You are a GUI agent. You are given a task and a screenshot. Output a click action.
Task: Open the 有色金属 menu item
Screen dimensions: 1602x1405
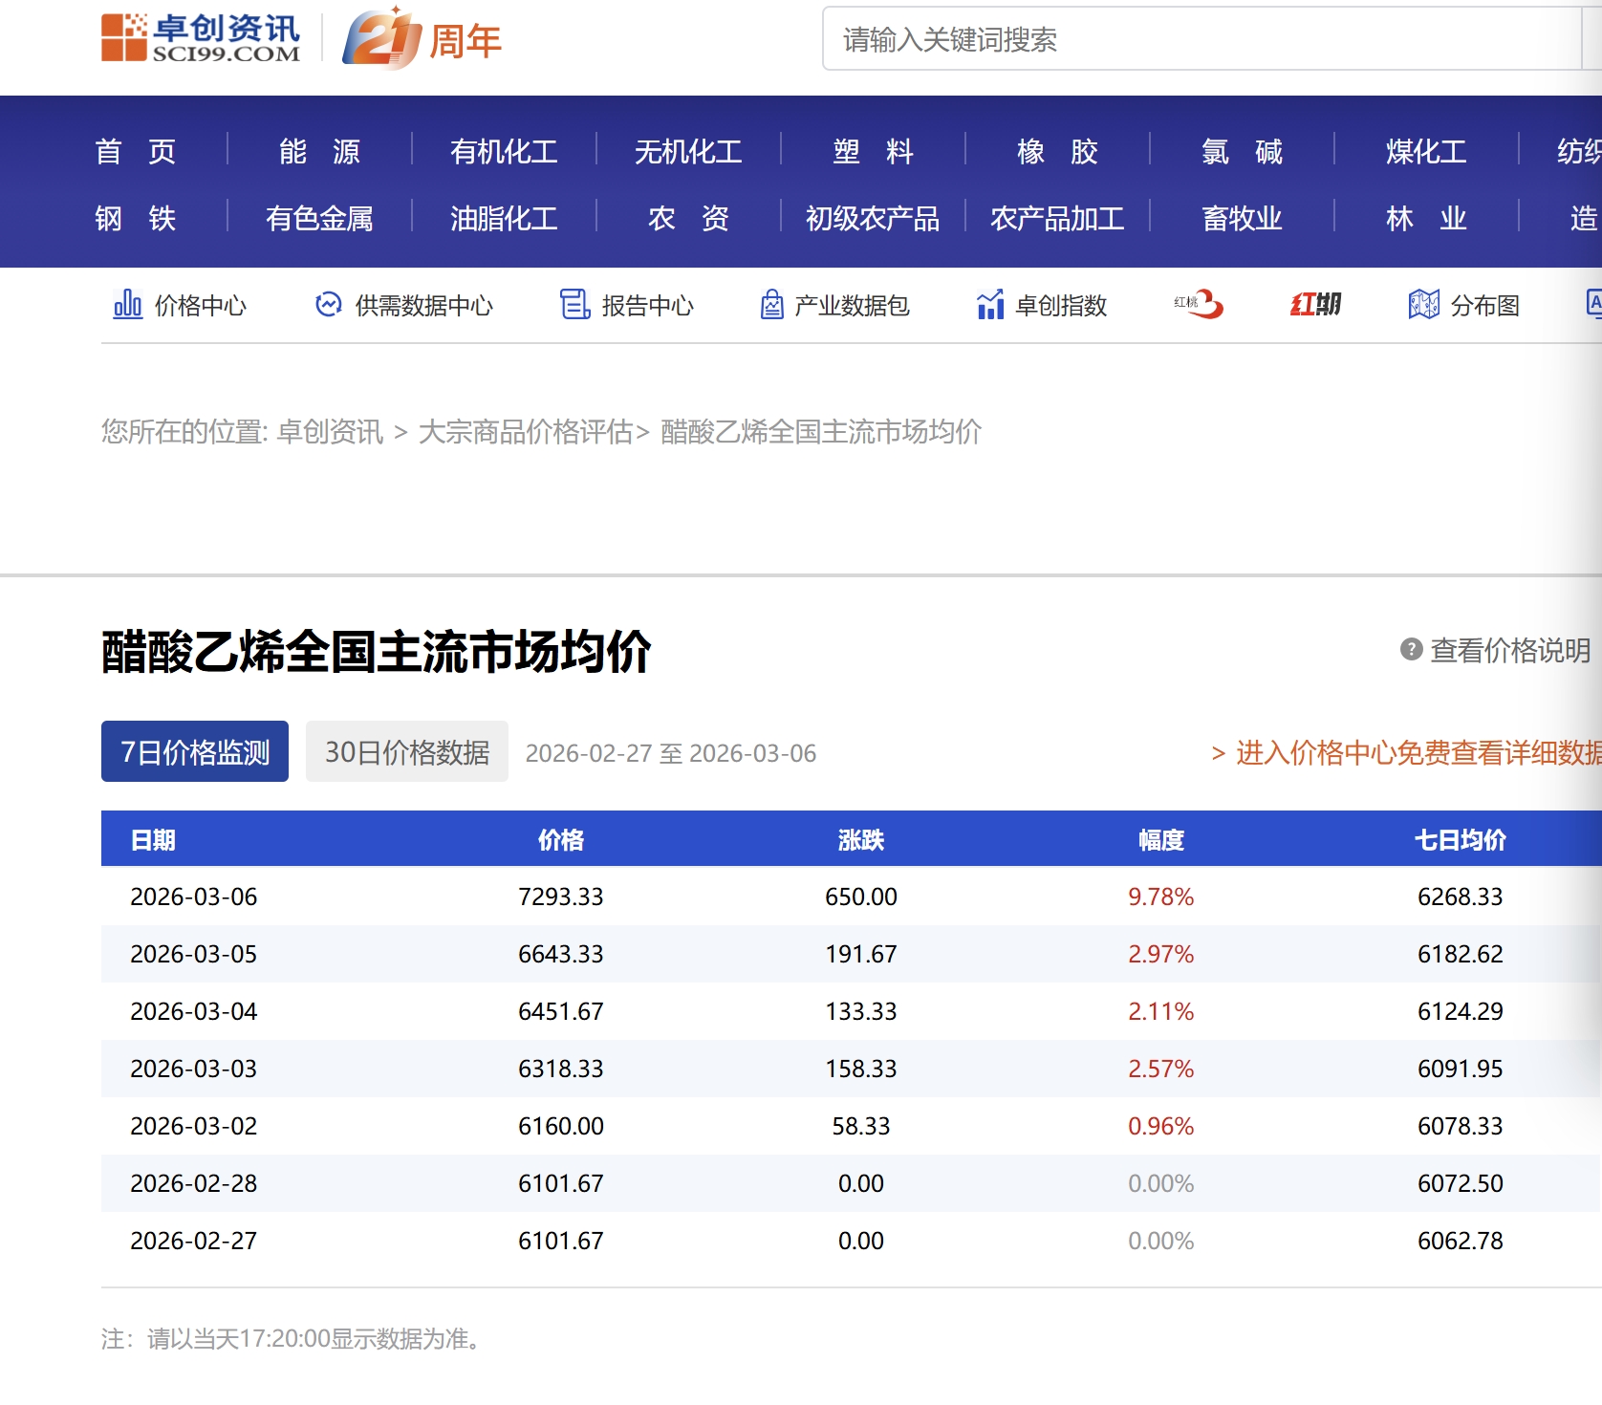tap(319, 219)
